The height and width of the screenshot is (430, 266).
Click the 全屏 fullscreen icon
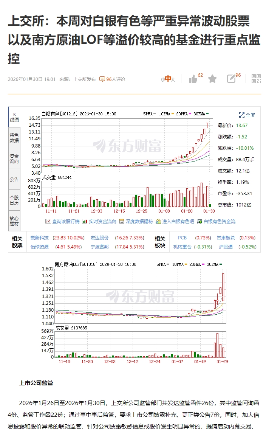point(241,115)
